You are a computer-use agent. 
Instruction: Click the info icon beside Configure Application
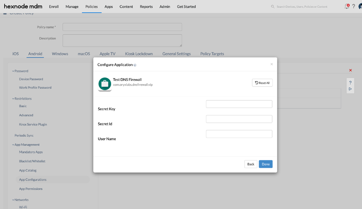(135, 65)
